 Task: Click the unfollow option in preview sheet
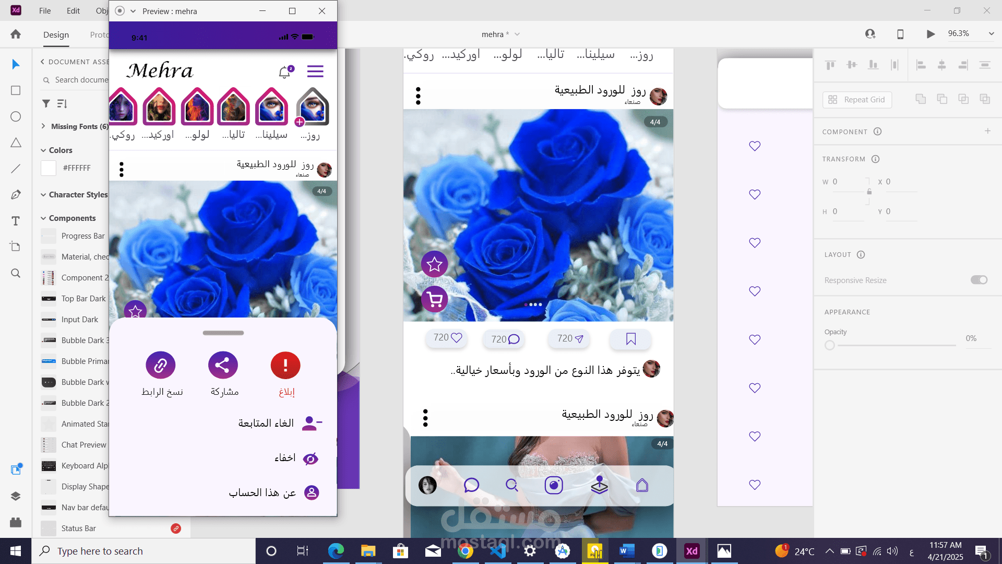click(x=280, y=423)
